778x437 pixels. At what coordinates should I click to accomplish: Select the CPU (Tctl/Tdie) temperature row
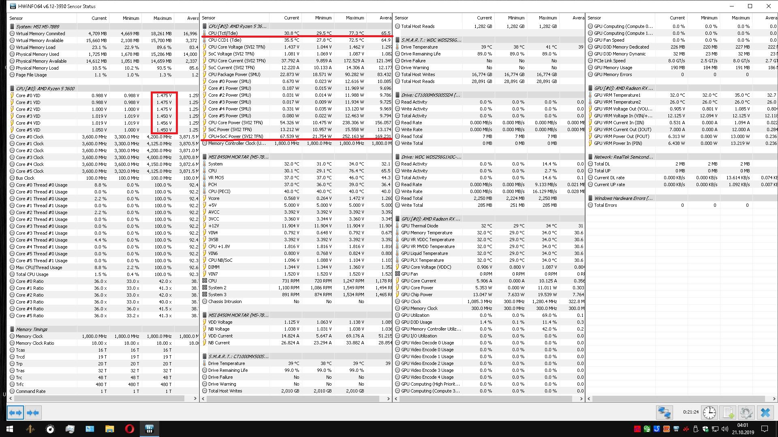pyautogui.click(x=223, y=33)
